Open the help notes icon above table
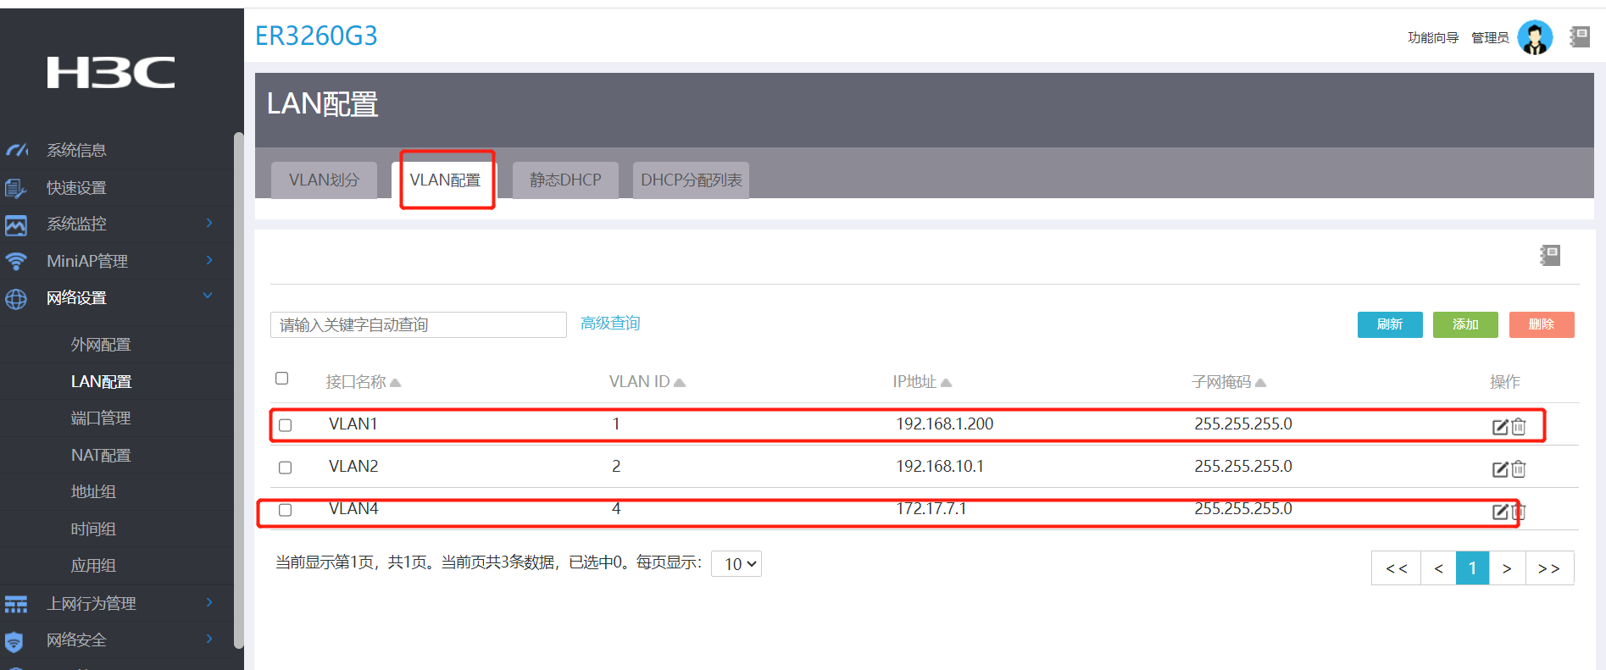The image size is (1606, 670). (1550, 255)
